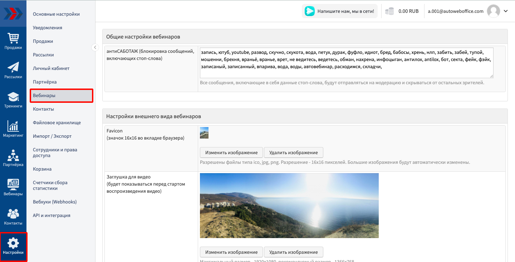Click into the stop-words text area
Image resolution: width=515 pixels, height=262 pixels.
[x=346, y=62]
